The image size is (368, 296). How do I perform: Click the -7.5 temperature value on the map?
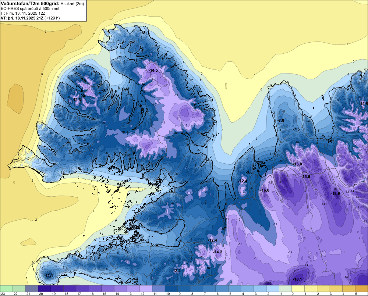tap(296, 129)
